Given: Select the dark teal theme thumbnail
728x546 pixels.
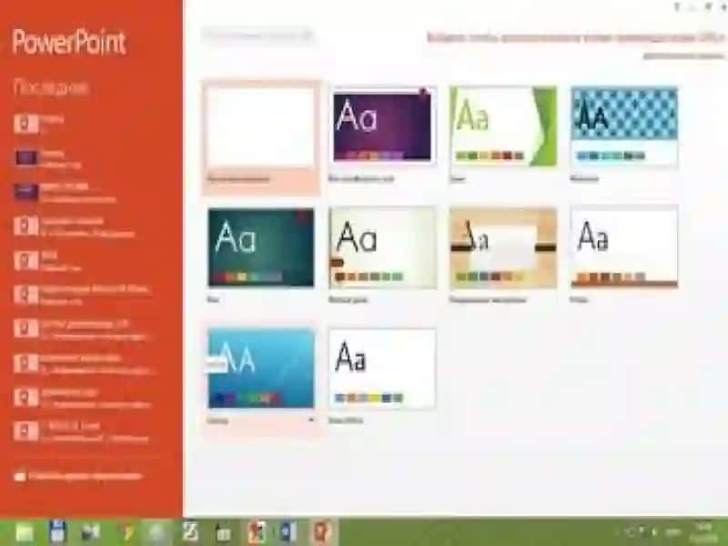Looking at the screenshot, I should 261,247.
